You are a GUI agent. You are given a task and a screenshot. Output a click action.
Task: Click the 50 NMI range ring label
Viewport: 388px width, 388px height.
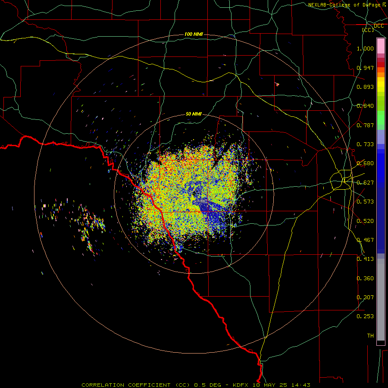(x=194, y=114)
